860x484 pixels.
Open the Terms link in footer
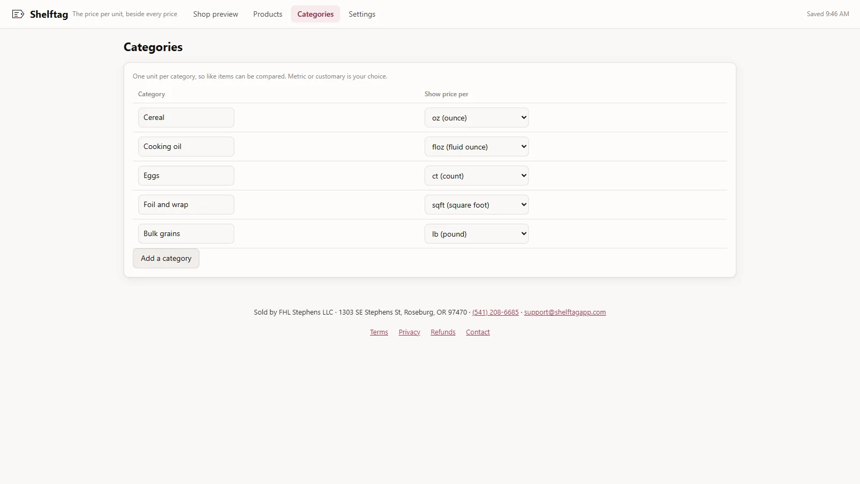[379, 332]
